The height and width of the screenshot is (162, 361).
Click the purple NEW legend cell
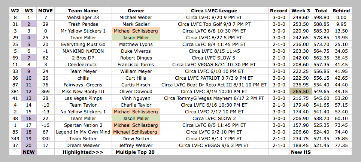[x=29, y=152]
